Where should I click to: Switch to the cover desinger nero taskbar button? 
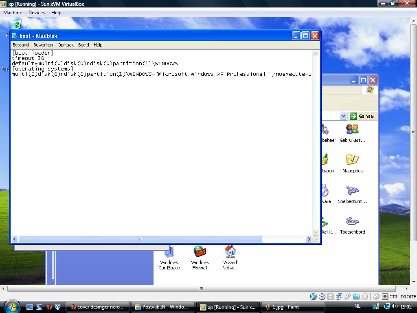click(97, 307)
